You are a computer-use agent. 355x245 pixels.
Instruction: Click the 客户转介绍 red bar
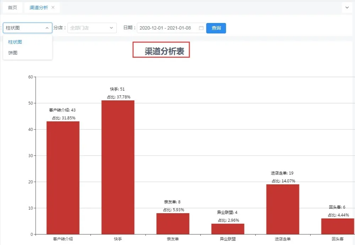click(63, 178)
